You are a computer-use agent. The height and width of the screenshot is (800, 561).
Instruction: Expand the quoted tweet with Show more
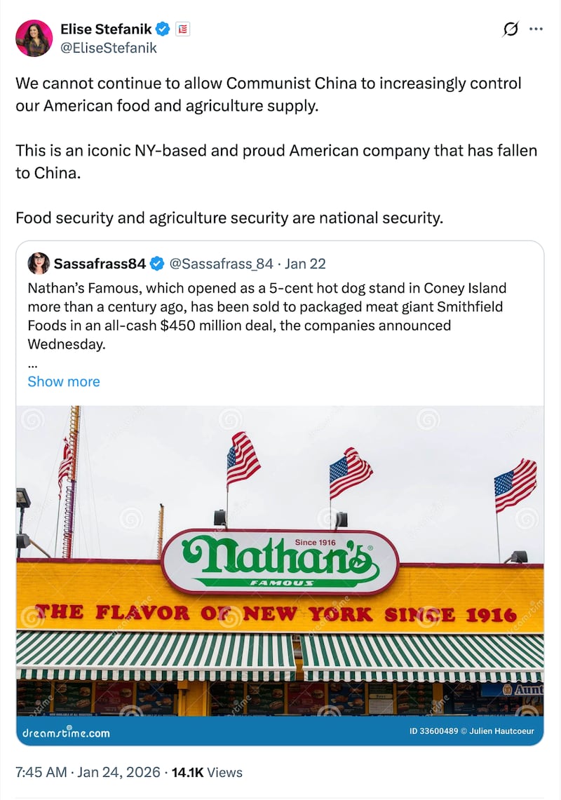(63, 381)
